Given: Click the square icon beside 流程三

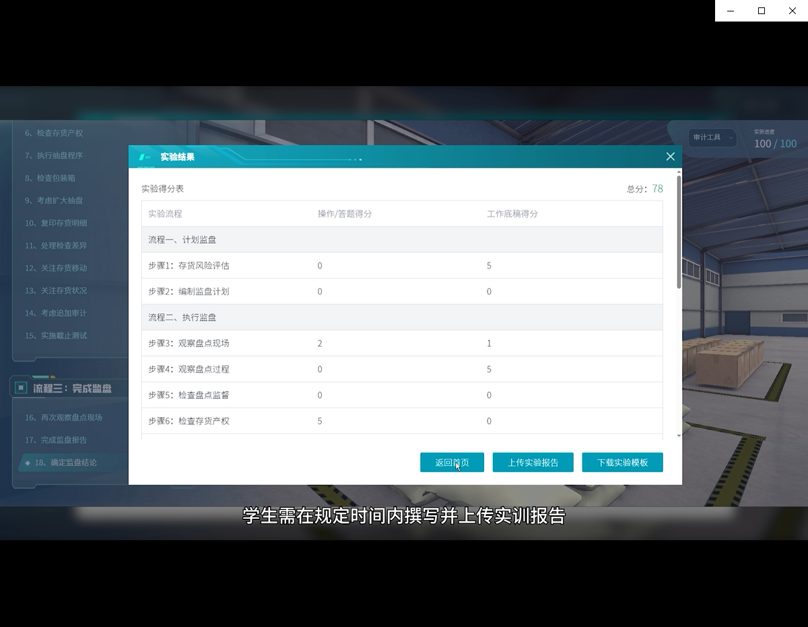Looking at the screenshot, I should click(20, 388).
